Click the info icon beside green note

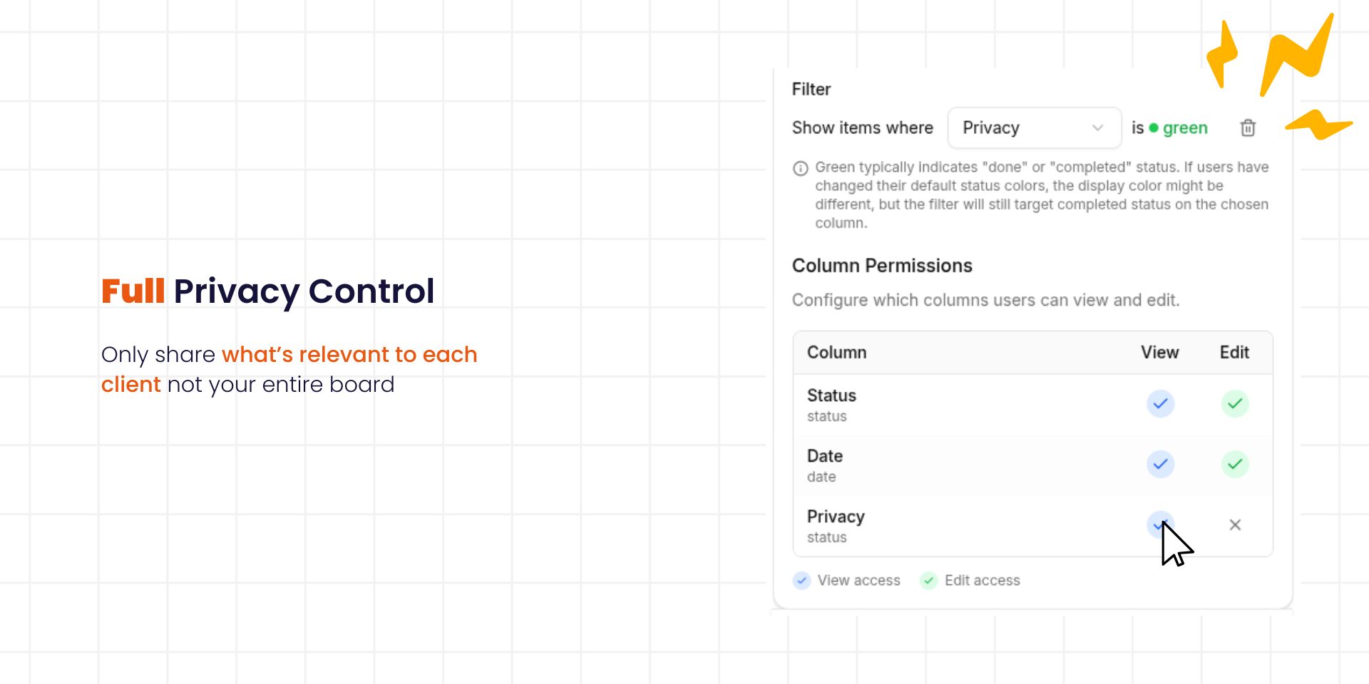[801, 168]
